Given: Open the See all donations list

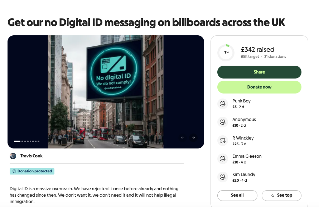Looking at the screenshot, I should 237,196.
